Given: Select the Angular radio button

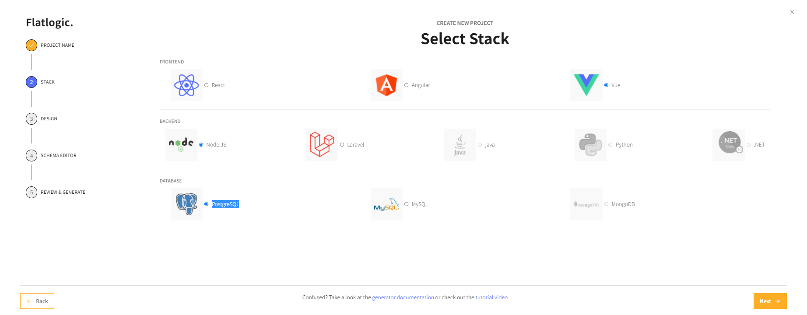Looking at the screenshot, I should coord(407,85).
